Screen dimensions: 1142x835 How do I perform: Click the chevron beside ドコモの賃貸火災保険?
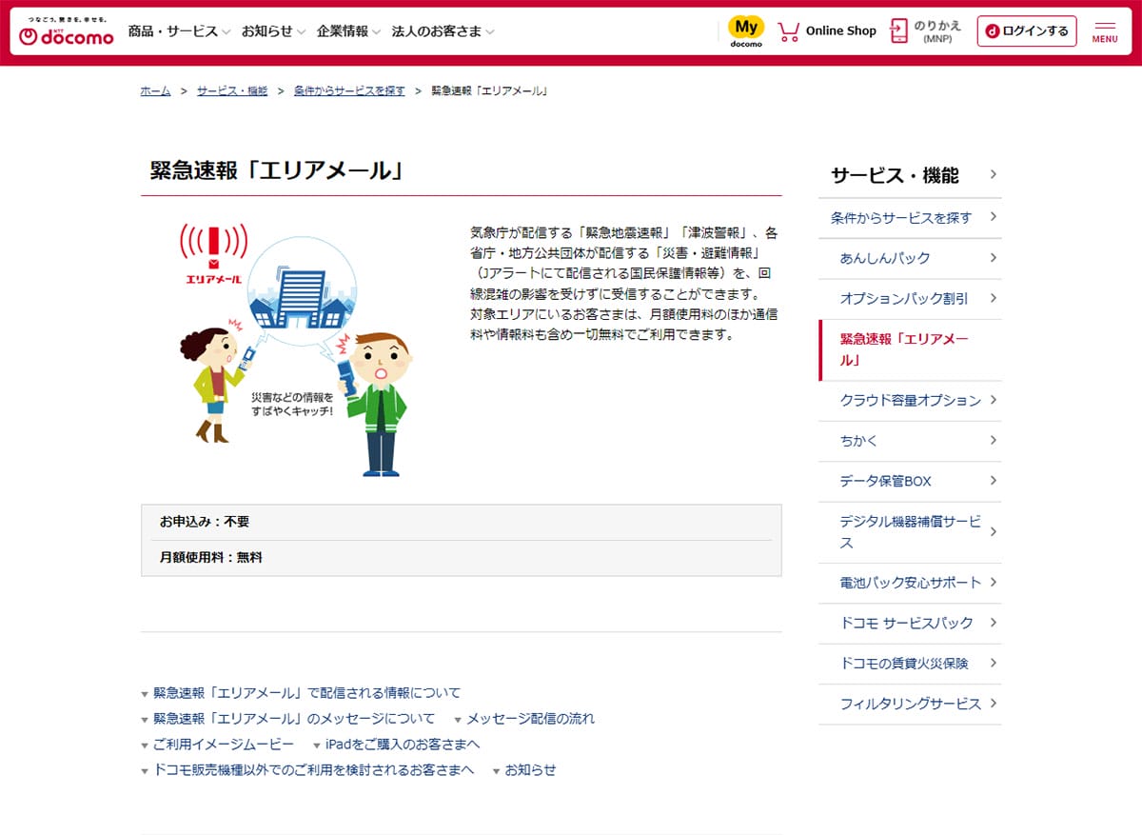(x=993, y=663)
